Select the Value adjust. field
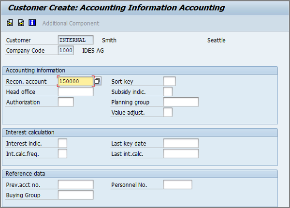290x208 pixels. click(x=168, y=113)
